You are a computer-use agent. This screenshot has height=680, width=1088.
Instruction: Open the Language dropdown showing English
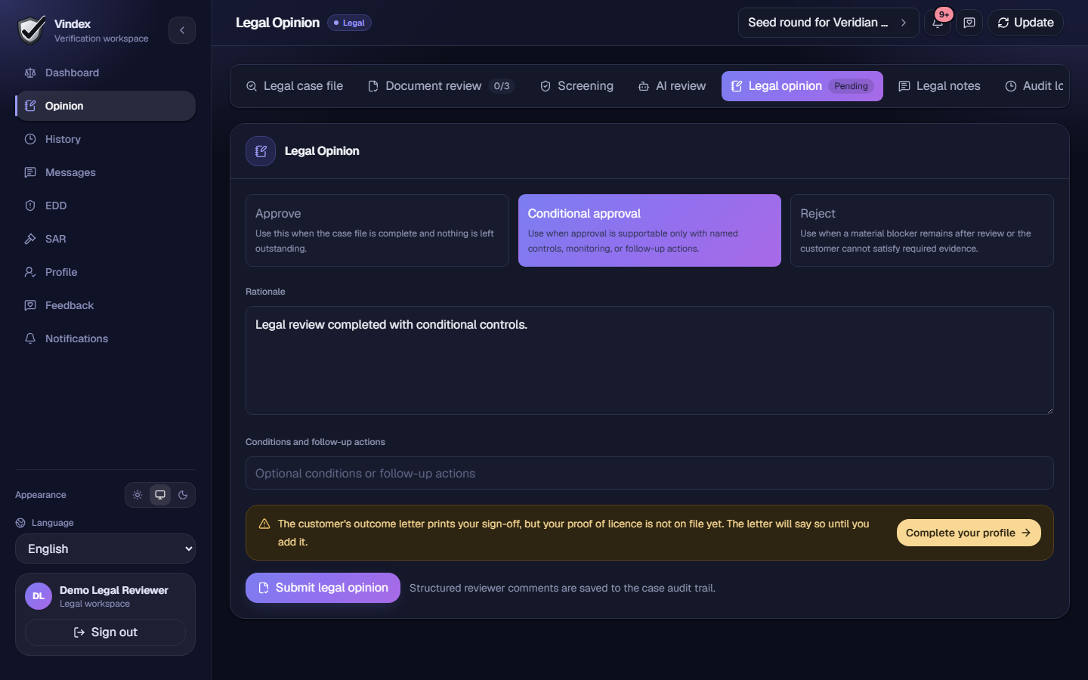(105, 549)
